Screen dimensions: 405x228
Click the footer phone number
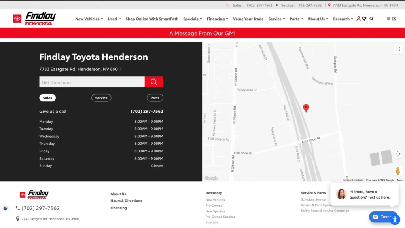tap(41, 208)
